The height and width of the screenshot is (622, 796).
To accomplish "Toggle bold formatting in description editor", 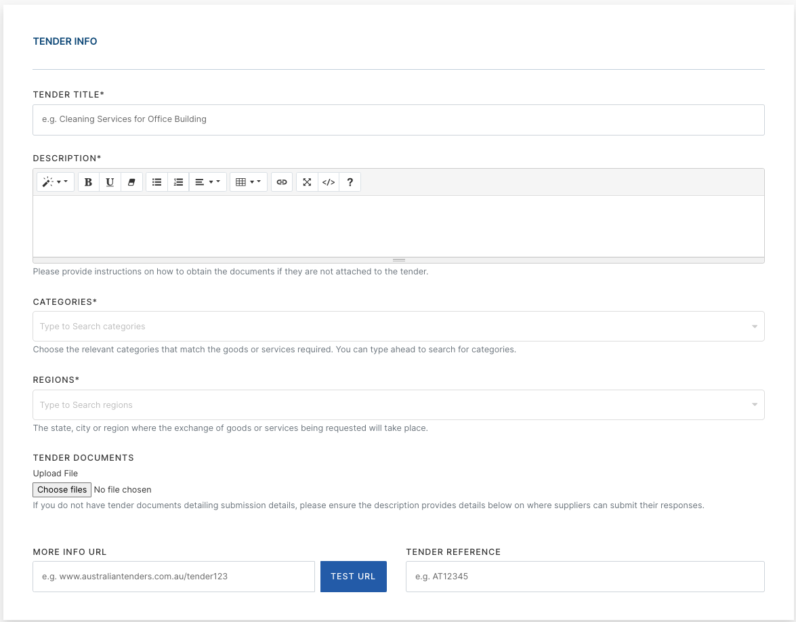I will 89,182.
